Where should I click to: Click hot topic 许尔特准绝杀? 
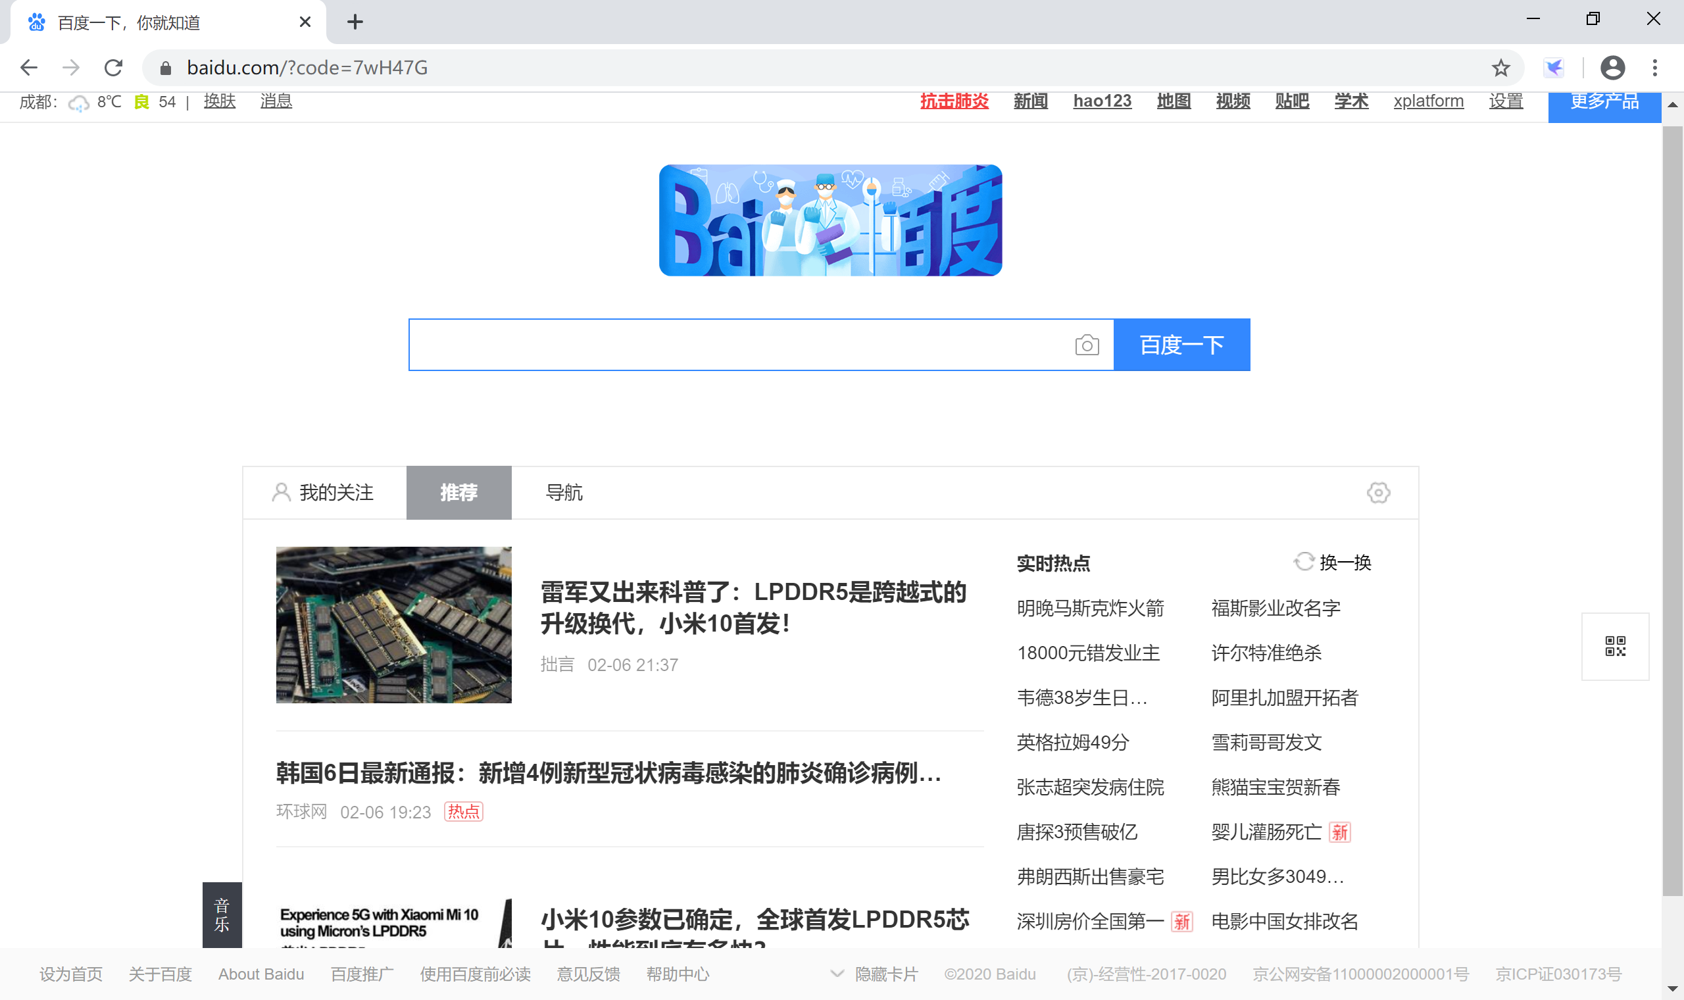[x=1266, y=653]
